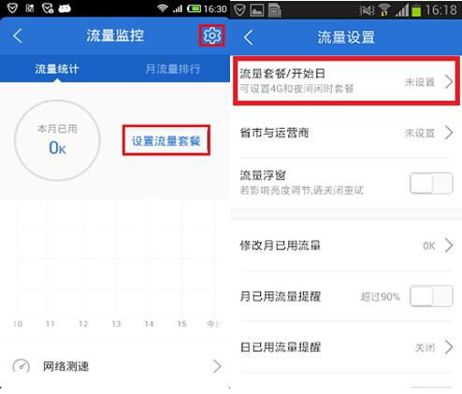This screenshot has width=462, height=394.
Task: Expand 日已用流量提醒 chevron
Action: [449, 347]
